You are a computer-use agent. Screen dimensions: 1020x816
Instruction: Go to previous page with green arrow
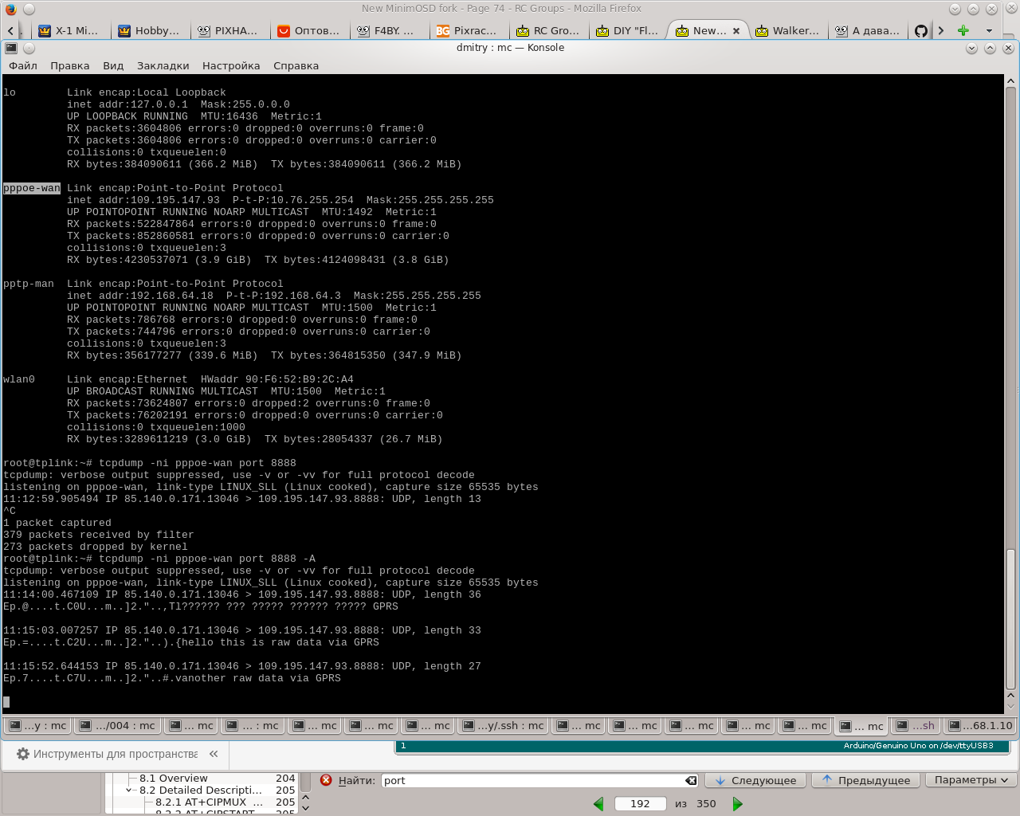click(x=598, y=804)
